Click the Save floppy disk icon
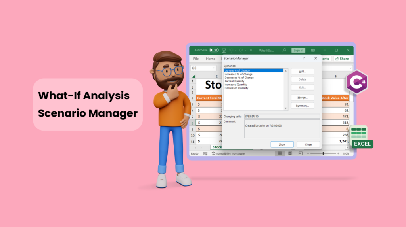Viewport: 406px width, 227px height. [224, 50]
